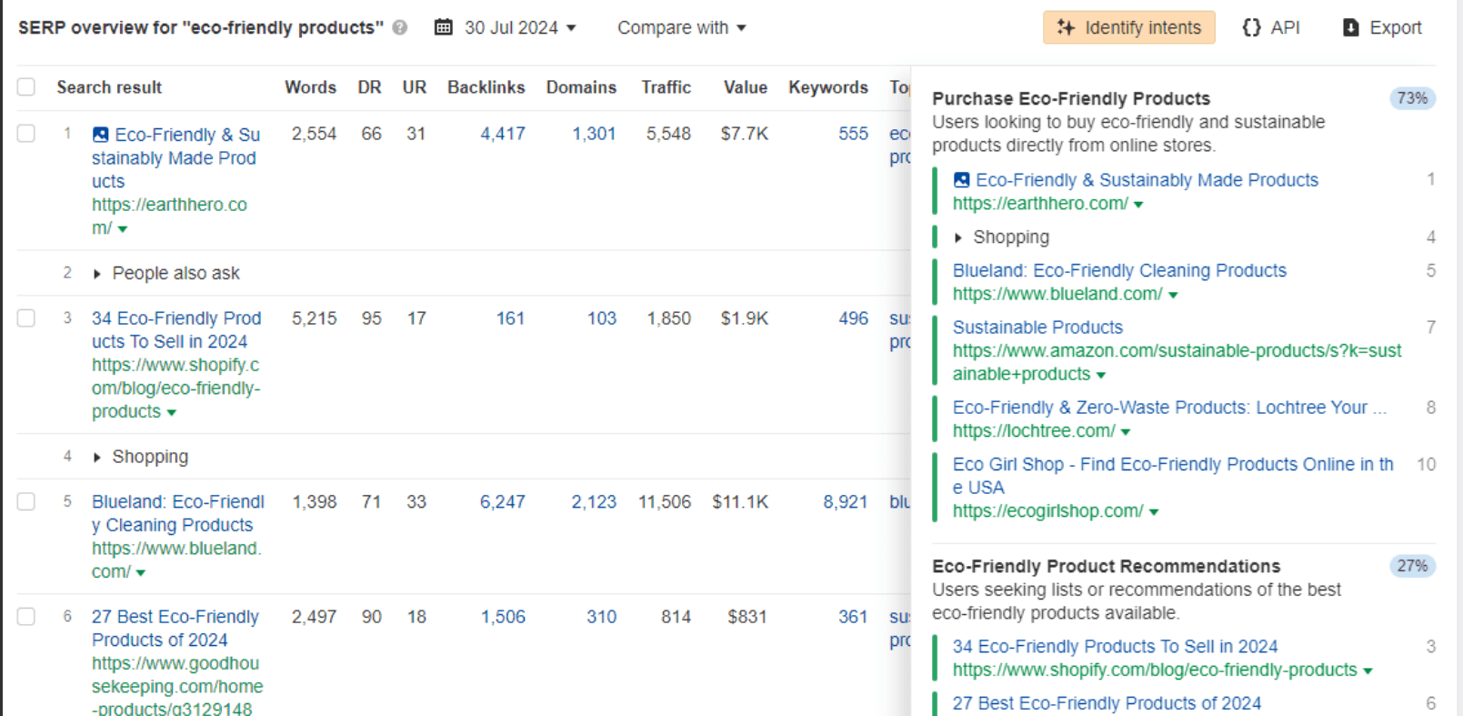This screenshot has width=1463, height=716.
Task: Click domains count 1,301
Action: click(594, 134)
